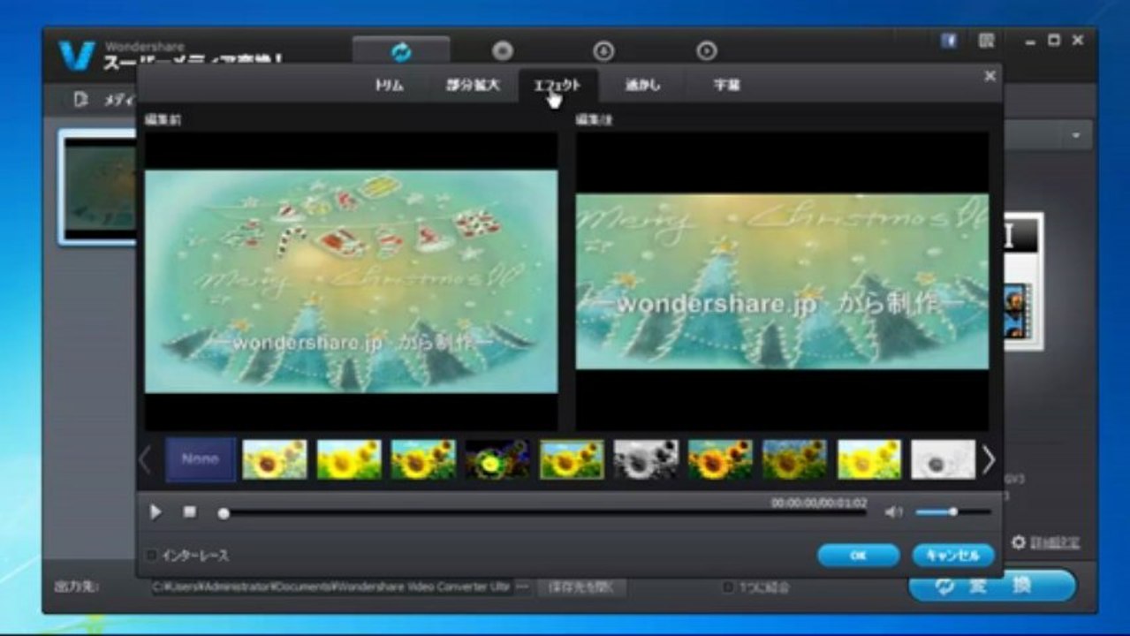This screenshot has width=1130, height=636.
Task: Click the 変換 convert button
Action: (992, 586)
